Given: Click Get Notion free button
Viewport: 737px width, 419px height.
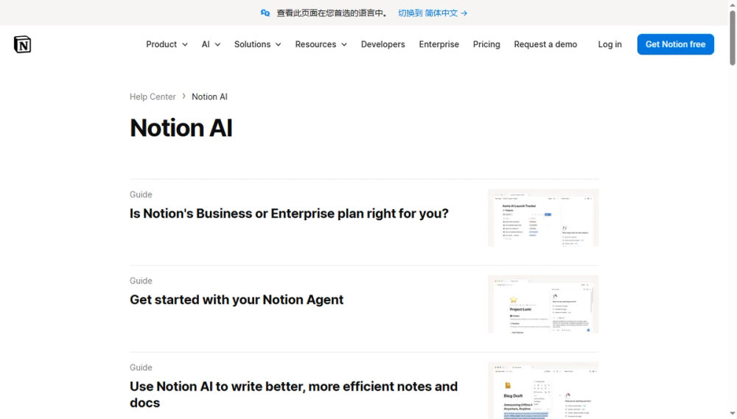Looking at the screenshot, I should [x=675, y=44].
